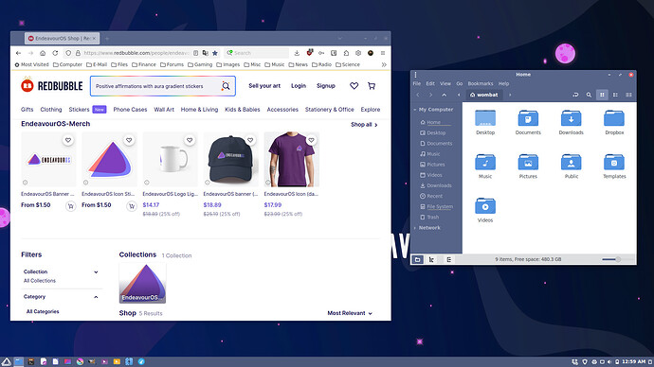This screenshot has width=654, height=367.
Task: Favorite the EndeavourOS banner cap
Action: (x=250, y=140)
